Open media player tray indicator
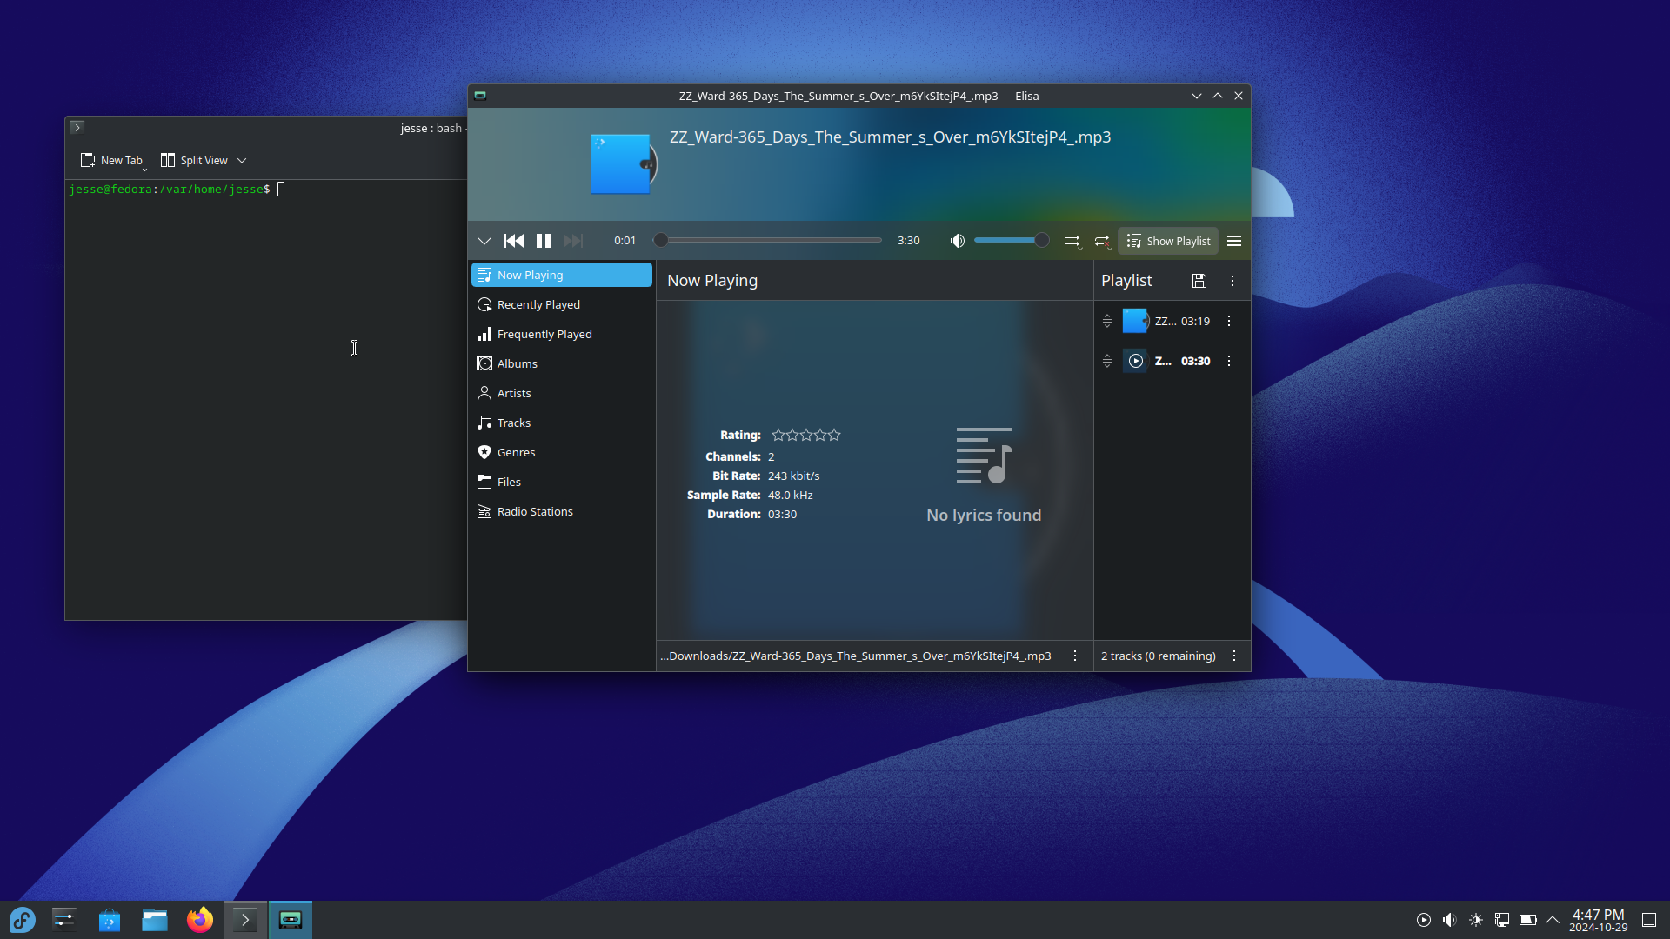The width and height of the screenshot is (1670, 939). coord(1424,920)
